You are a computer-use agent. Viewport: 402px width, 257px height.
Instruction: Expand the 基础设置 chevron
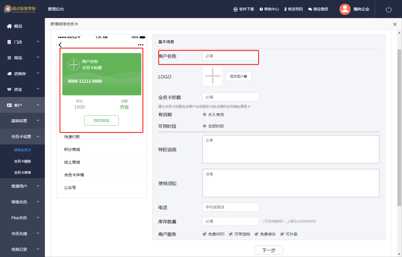point(38,121)
